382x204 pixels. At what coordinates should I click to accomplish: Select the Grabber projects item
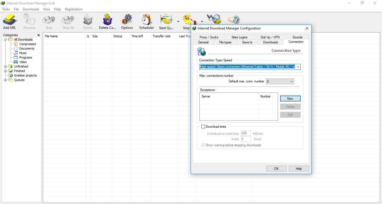[25, 75]
